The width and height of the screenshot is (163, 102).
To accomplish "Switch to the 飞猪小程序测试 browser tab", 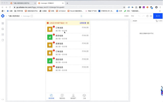I will 23,3.
